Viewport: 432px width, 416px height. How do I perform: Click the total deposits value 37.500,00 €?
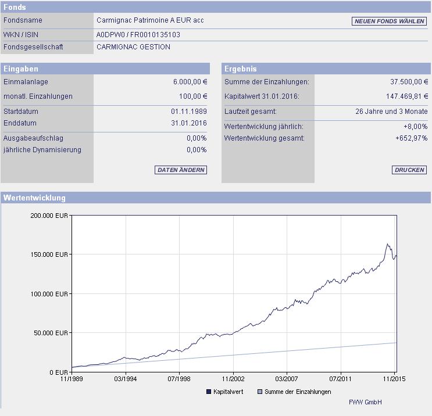(409, 82)
